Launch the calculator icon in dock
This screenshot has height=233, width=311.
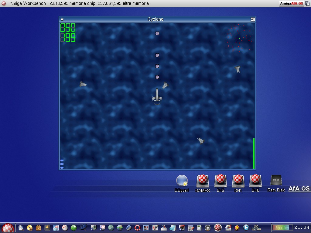(x=199, y=228)
